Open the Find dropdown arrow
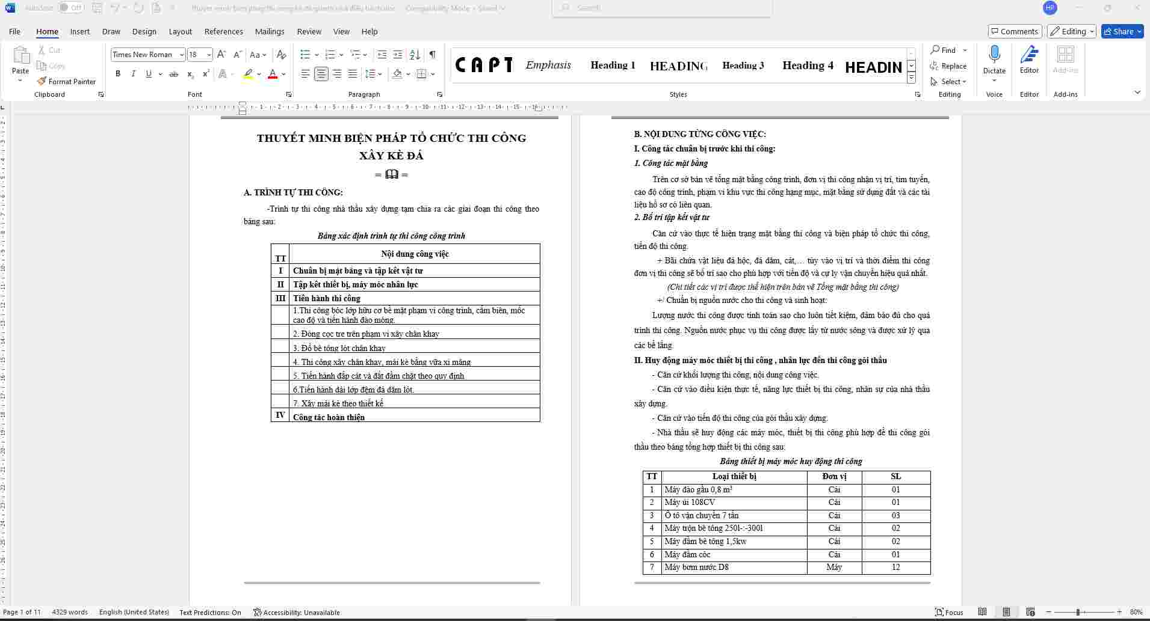1150x621 pixels. (965, 50)
